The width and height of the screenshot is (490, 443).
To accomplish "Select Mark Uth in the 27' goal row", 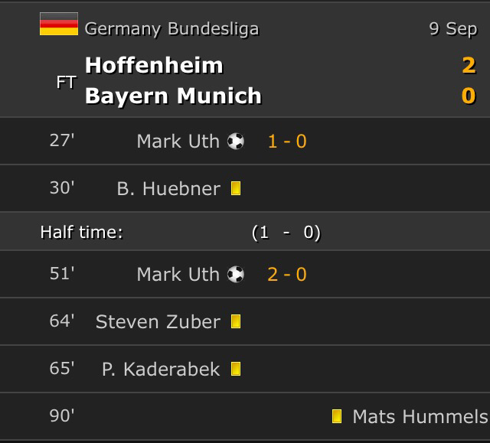I will [178, 142].
